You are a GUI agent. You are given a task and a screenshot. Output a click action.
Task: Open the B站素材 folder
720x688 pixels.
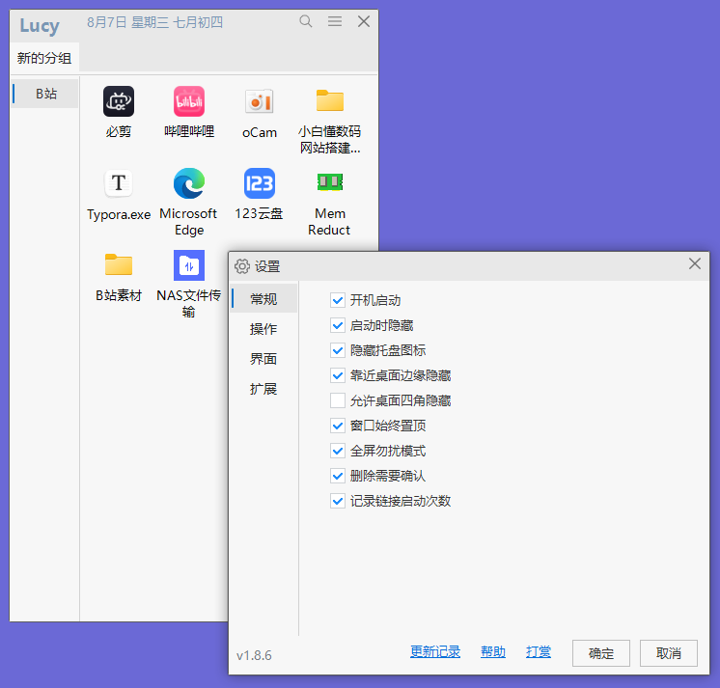click(119, 264)
